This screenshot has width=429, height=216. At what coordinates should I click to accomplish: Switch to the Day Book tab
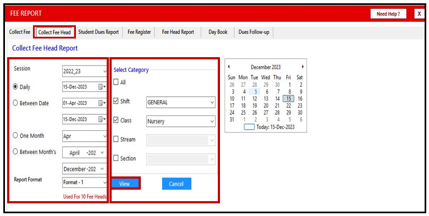pos(218,32)
